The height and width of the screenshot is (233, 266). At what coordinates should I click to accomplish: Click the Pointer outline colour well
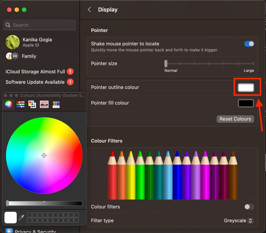pyautogui.click(x=246, y=87)
